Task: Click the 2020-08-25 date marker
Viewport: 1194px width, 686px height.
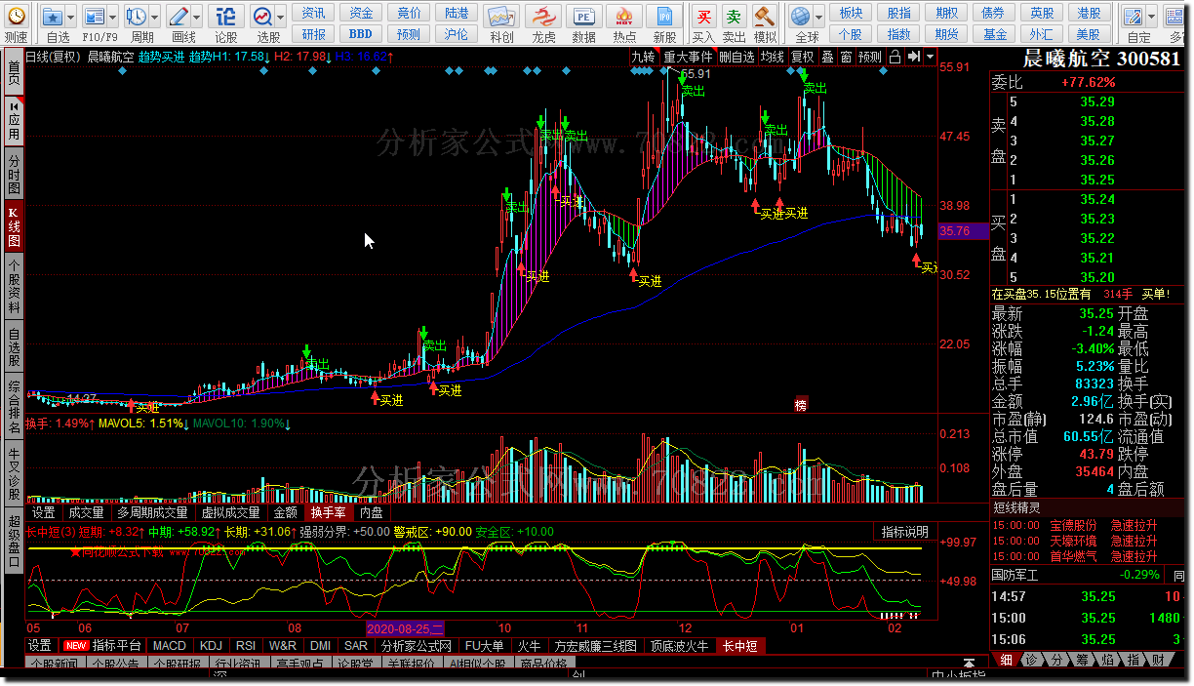Action: pyautogui.click(x=405, y=628)
